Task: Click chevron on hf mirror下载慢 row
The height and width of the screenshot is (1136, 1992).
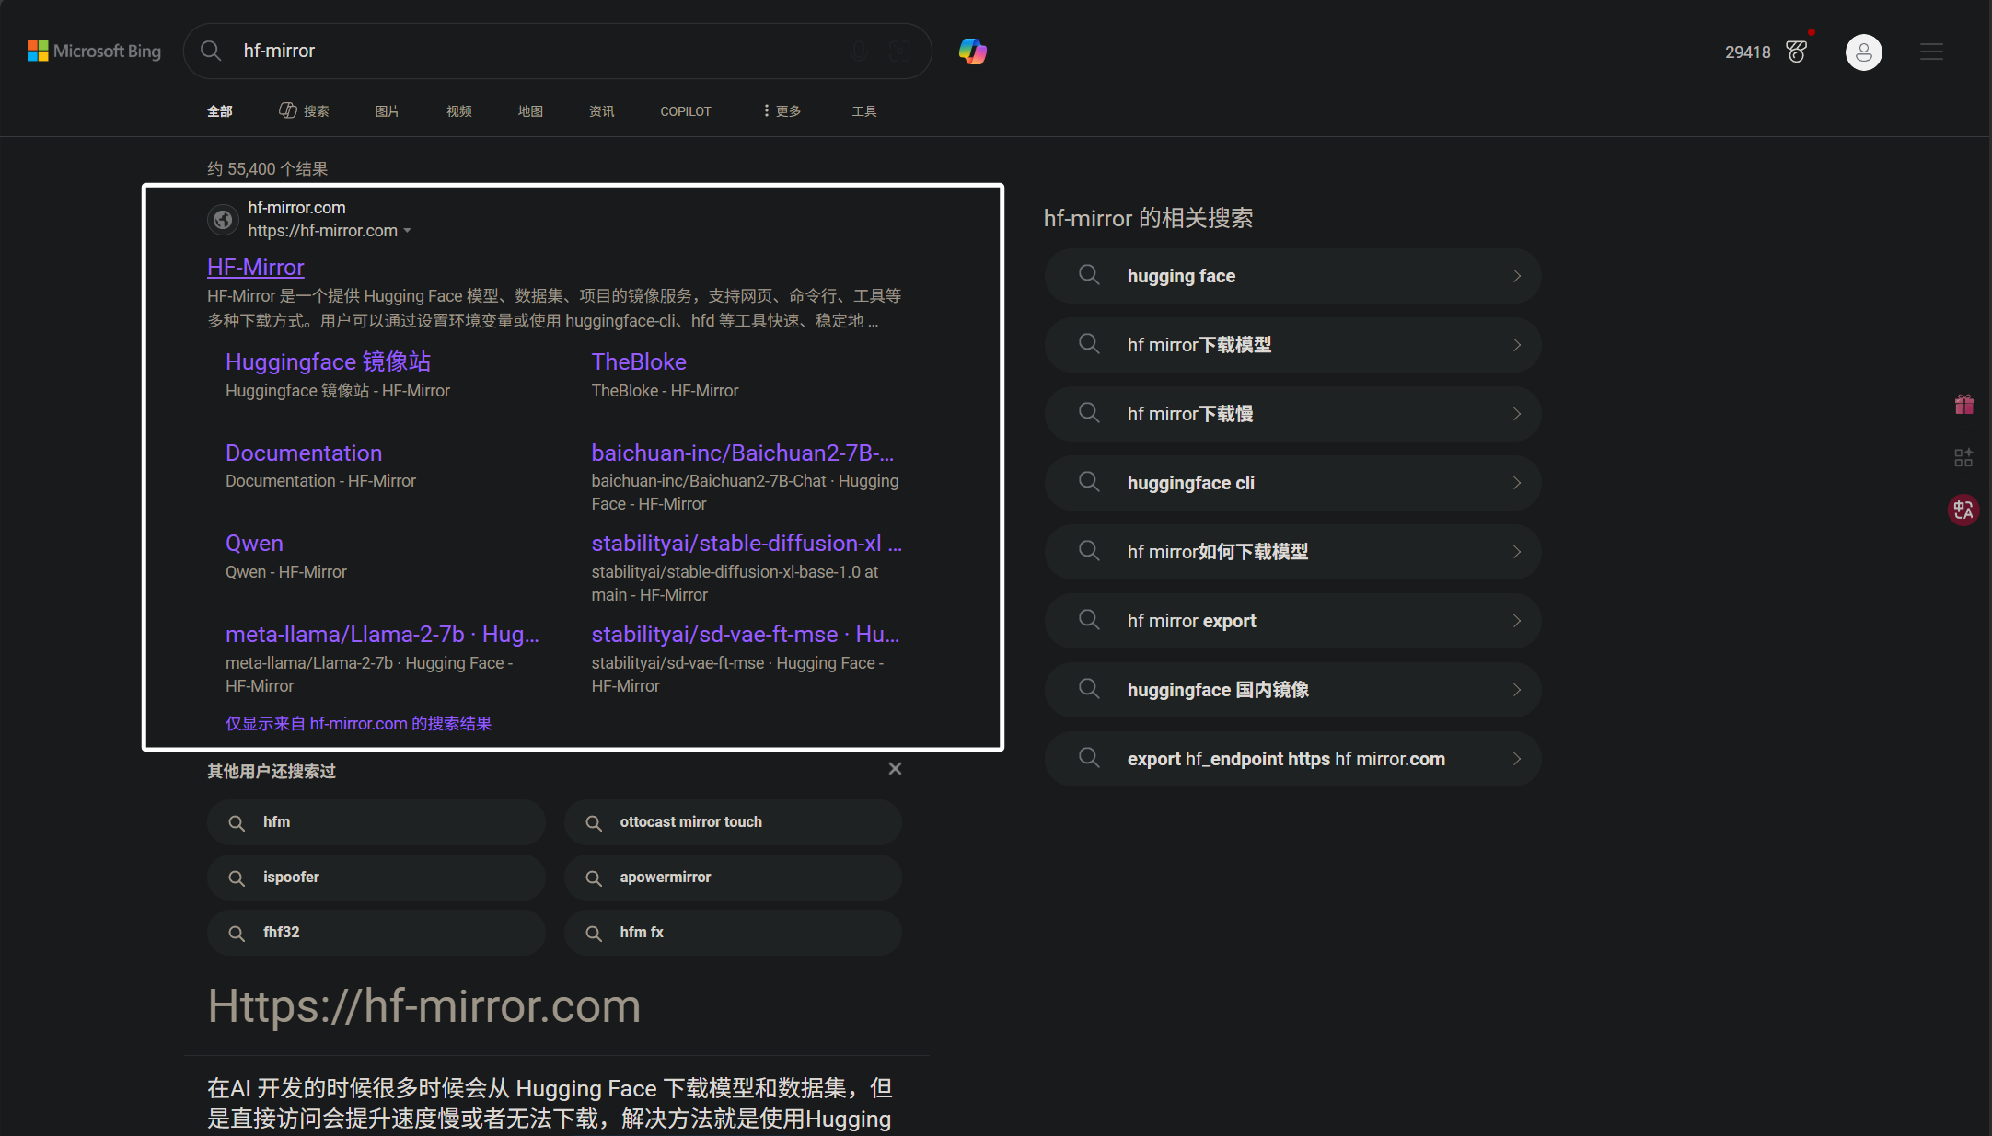Action: pyautogui.click(x=1517, y=414)
